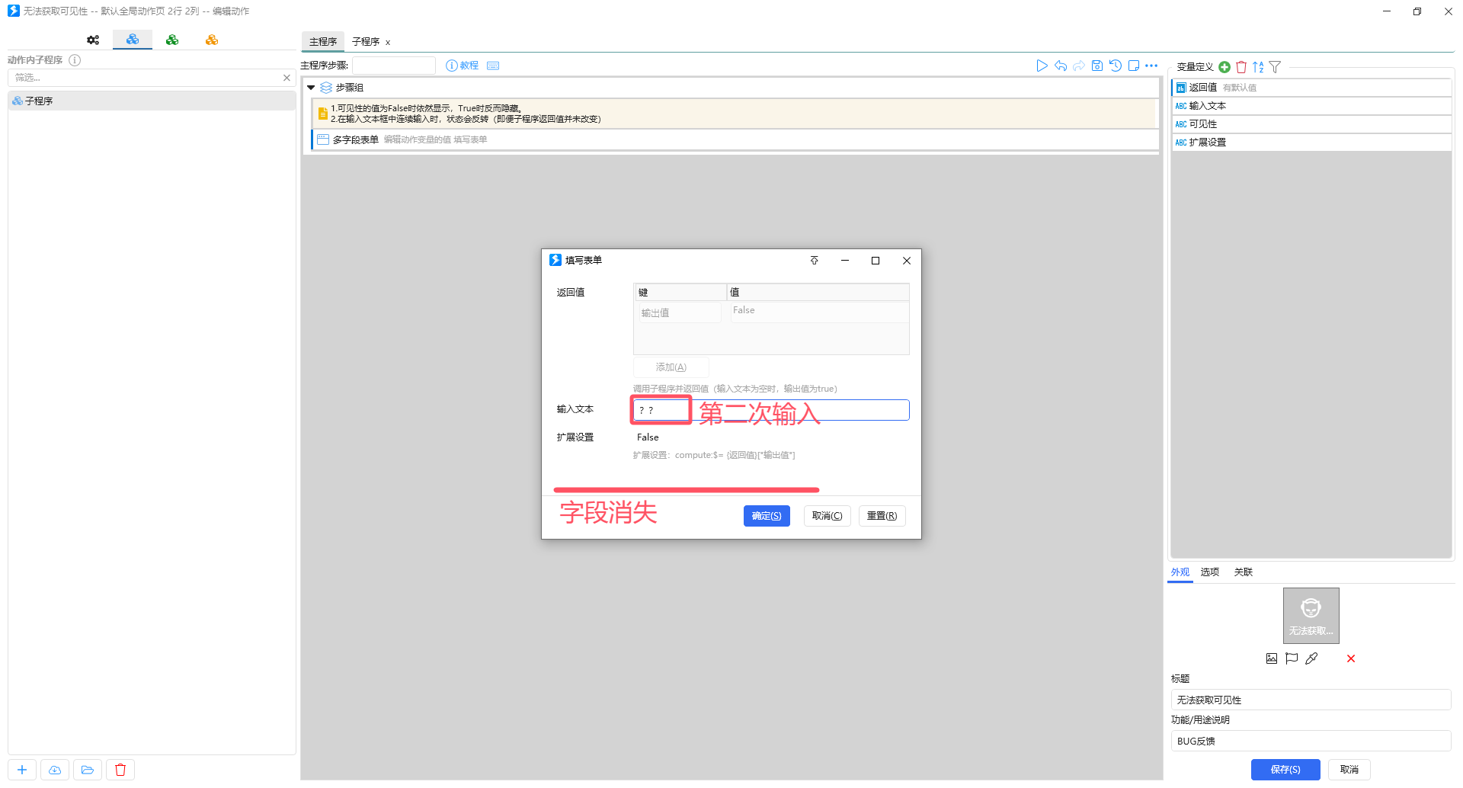This screenshot has height=788, width=1463.
Task: Delete the selected subprogram with trash icon
Action: pos(120,770)
